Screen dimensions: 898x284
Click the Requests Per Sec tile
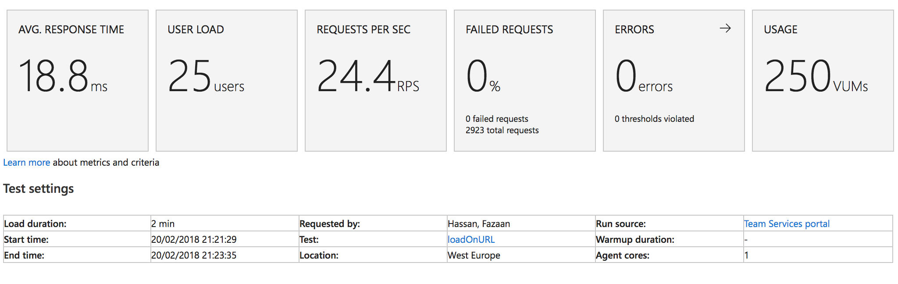coord(376,81)
